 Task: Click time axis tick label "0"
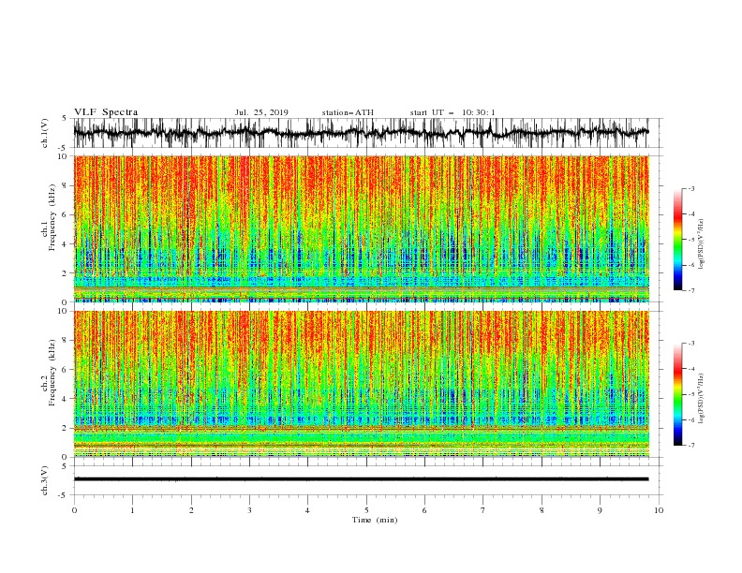(x=74, y=510)
